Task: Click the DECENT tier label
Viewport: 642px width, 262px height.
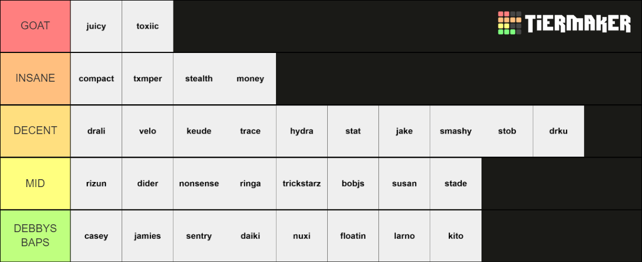Action: [x=35, y=131]
